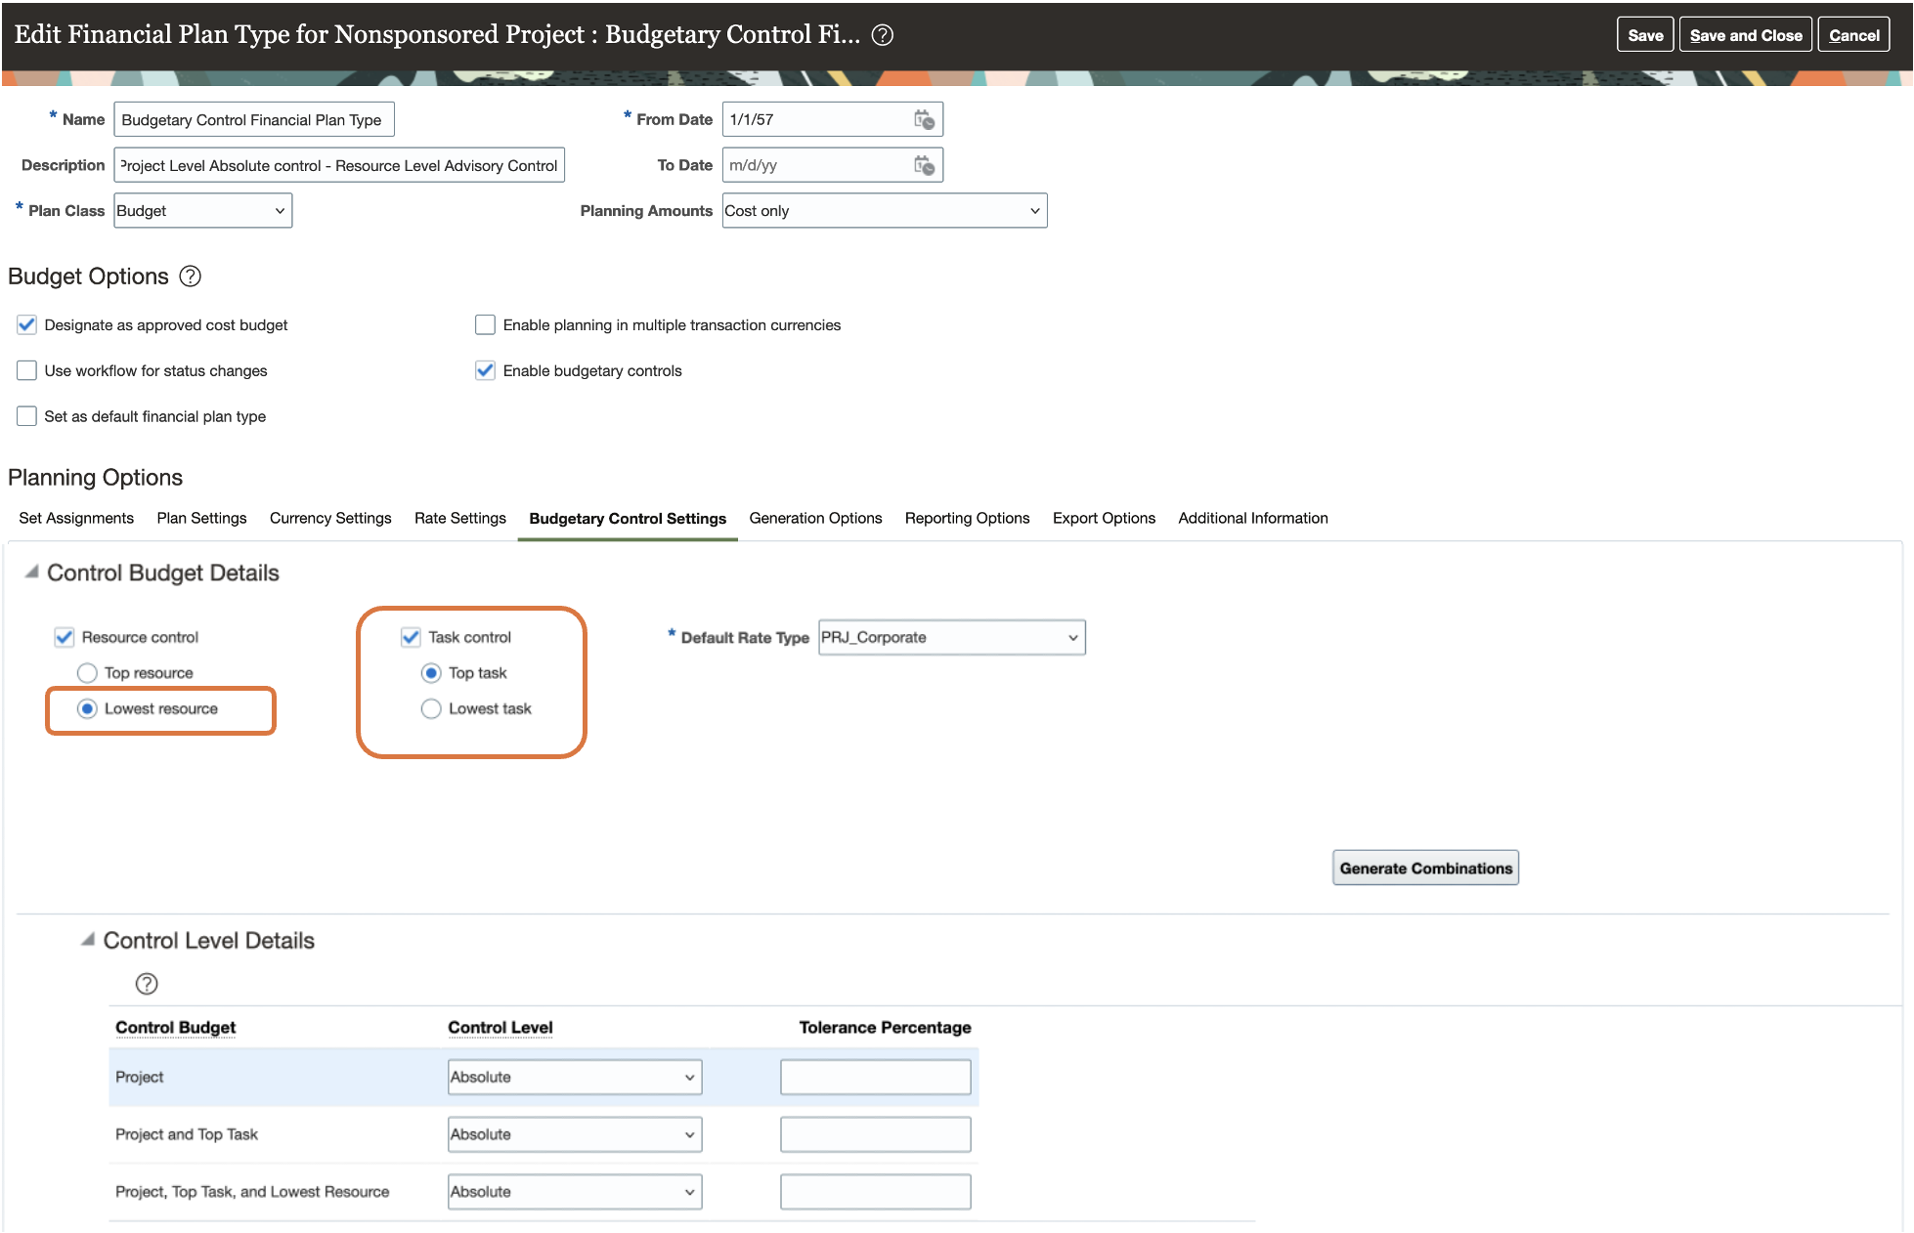Screen dimensions: 1914x1233
Task: Open the To Date calendar picker icon
Action: 924,165
